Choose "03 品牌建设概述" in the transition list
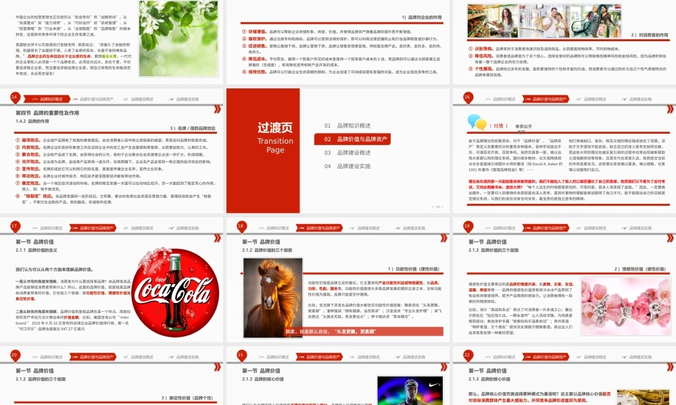The width and height of the screenshot is (676, 405). (347, 153)
